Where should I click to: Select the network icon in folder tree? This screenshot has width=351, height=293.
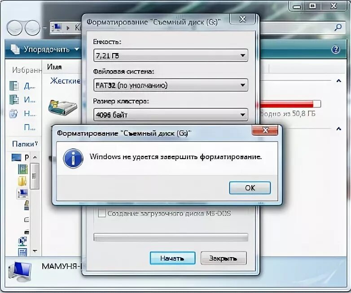coord(22,241)
